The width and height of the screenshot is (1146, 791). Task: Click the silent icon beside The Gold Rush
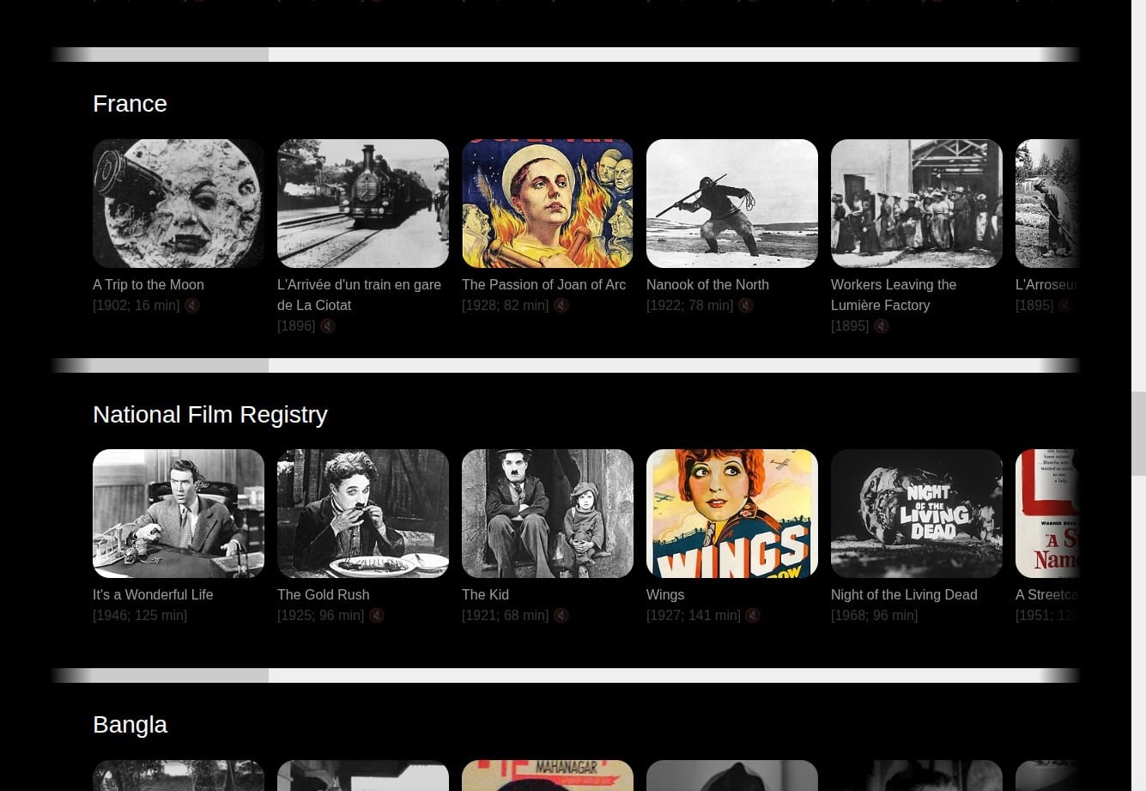377,616
